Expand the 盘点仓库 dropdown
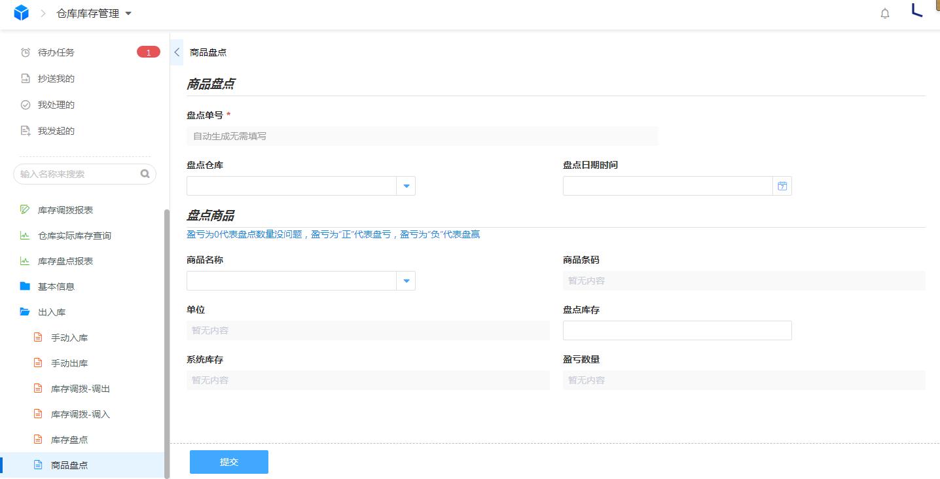The height and width of the screenshot is (479, 940). pyautogui.click(x=405, y=186)
